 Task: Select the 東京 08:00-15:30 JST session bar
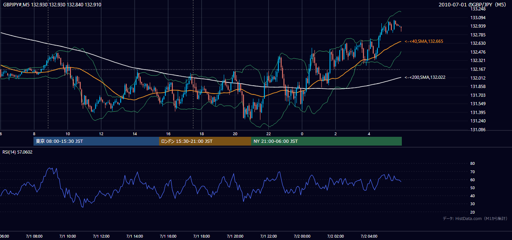[96, 141]
